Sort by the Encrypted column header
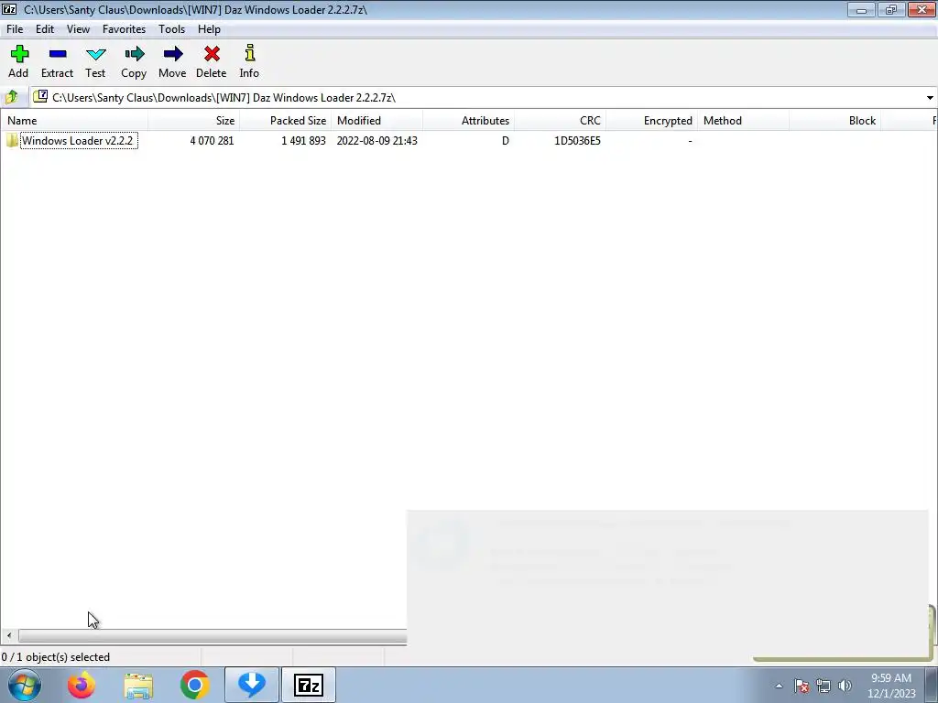Screen dimensions: 938x703 (x=651, y=120)
